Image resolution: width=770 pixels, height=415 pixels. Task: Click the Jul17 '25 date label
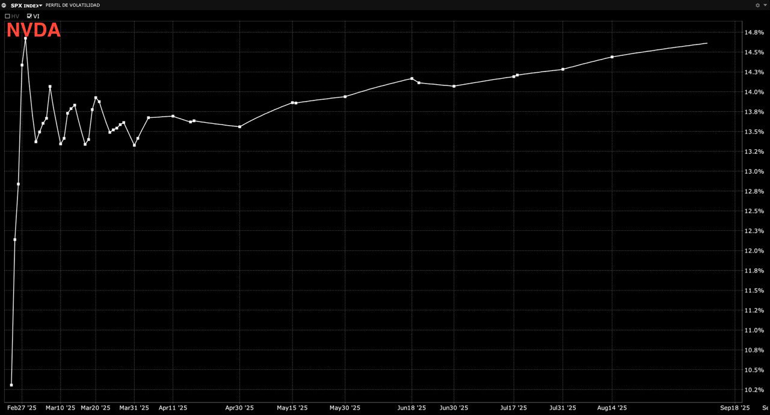(513, 408)
